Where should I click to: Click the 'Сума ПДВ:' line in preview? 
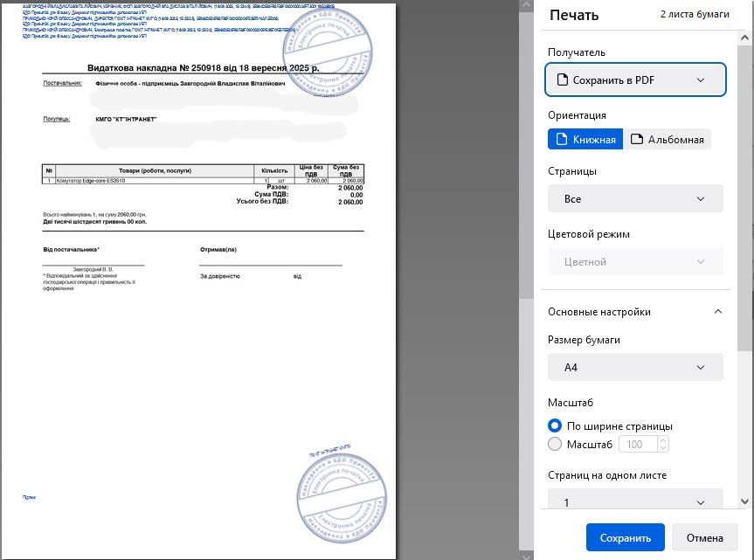[x=308, y=195]
